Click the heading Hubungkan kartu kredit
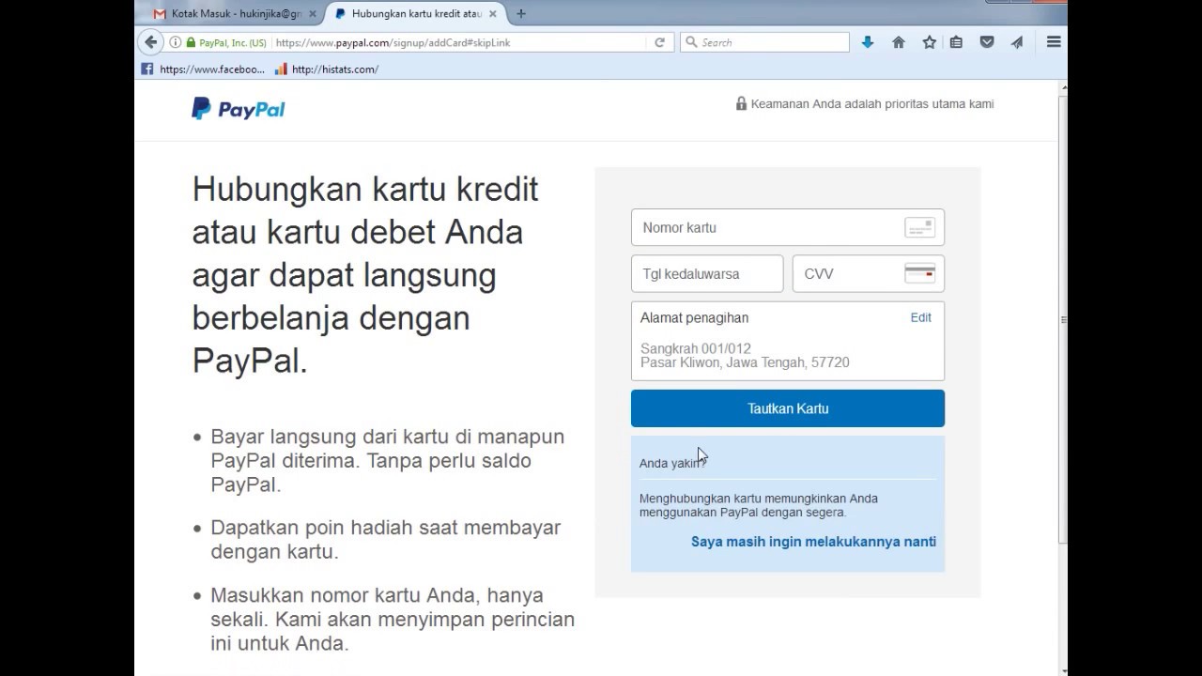This screenshot has height=676, width=1202. pyautogui.click(x=365, y=189)
